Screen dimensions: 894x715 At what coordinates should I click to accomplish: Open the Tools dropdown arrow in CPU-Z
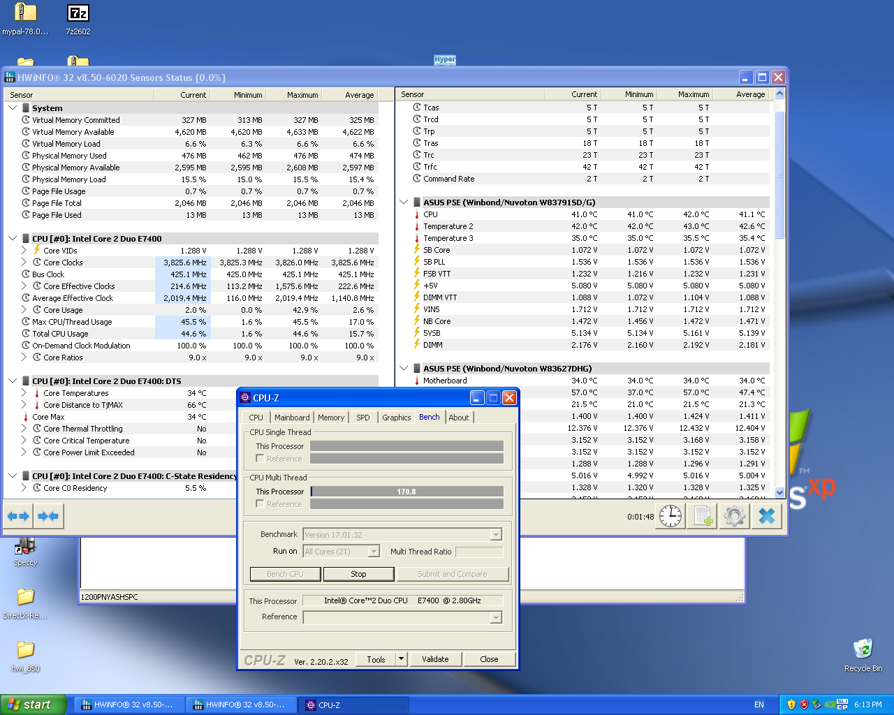(x=401, y=659)
